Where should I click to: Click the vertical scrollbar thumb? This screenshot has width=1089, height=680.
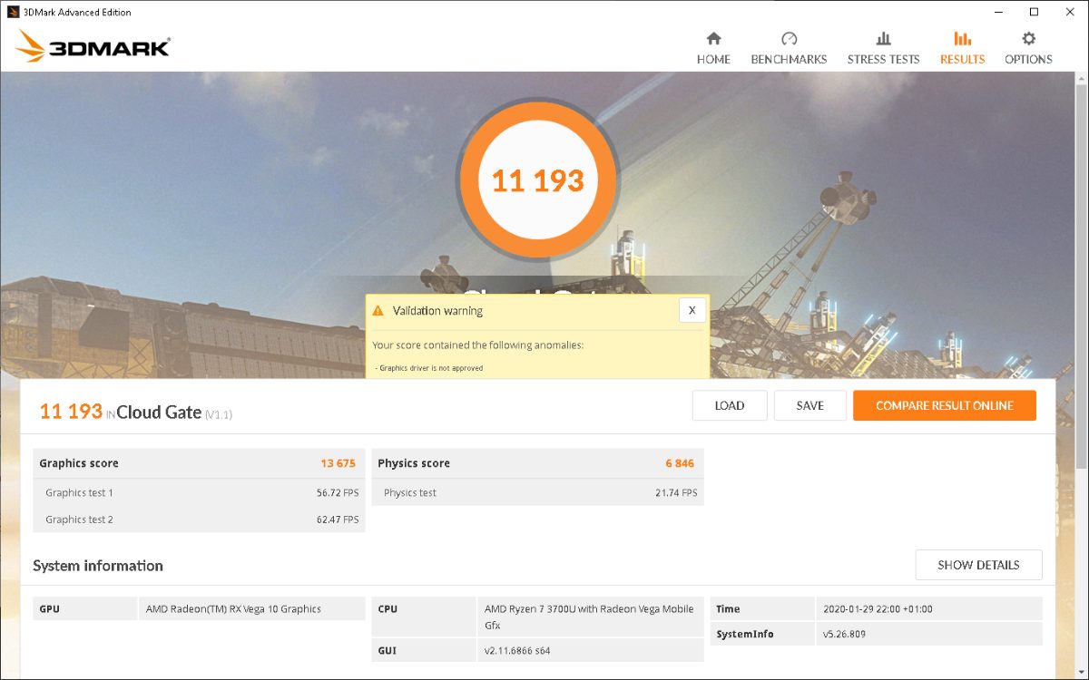(1080, 272)
